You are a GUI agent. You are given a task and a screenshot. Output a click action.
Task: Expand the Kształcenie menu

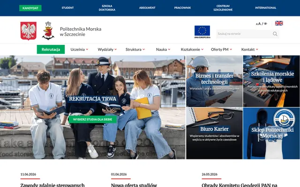pyautogui.click(x=192, y=50)
